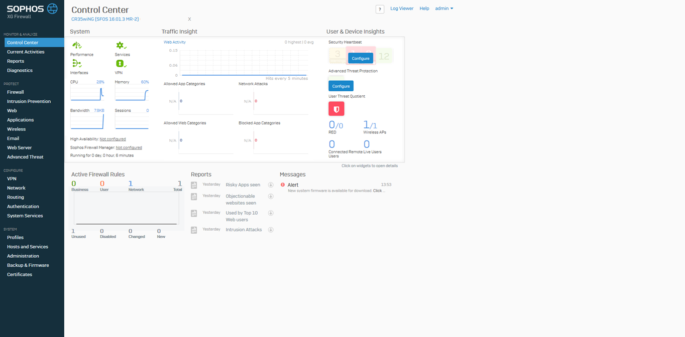Go to Firewall in the sidebar
Image resolution: width=685 pixels, height=337 pixels.
(16, 92)
